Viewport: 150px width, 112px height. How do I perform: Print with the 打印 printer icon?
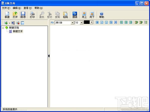tap(32, 15)
